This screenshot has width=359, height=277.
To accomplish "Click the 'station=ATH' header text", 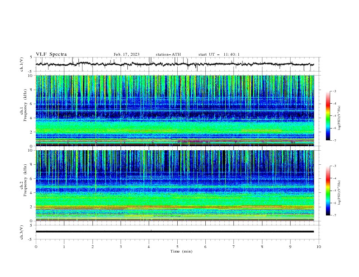I will pos(168,54).
